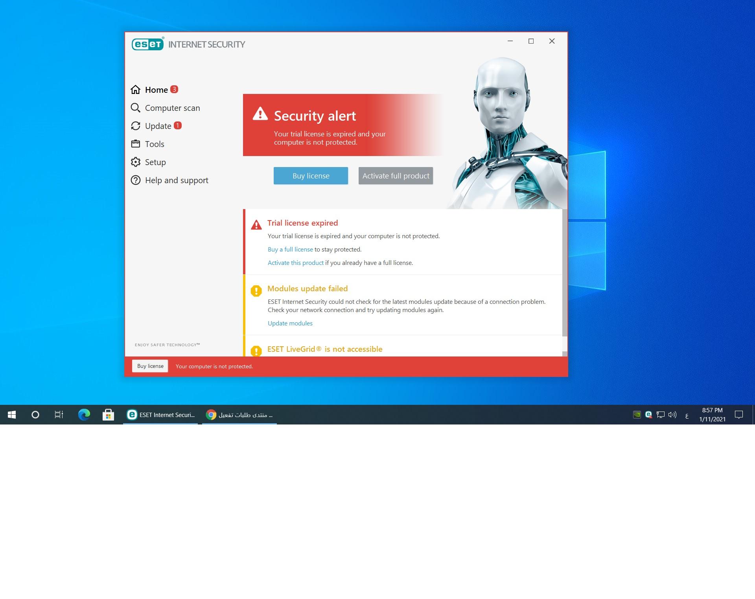This screenshot has width=755, height=599.
Task: Click the Security alert warning triangle icon
Action: (260, 114)
